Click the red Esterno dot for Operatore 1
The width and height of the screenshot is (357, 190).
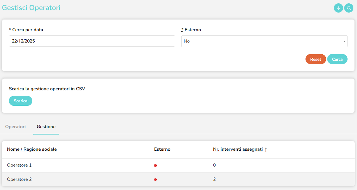[155, 165]
